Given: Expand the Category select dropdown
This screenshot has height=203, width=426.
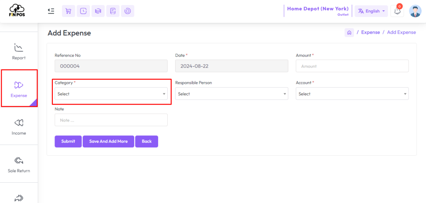Looking at the screenshot, I should coord(111,94).
